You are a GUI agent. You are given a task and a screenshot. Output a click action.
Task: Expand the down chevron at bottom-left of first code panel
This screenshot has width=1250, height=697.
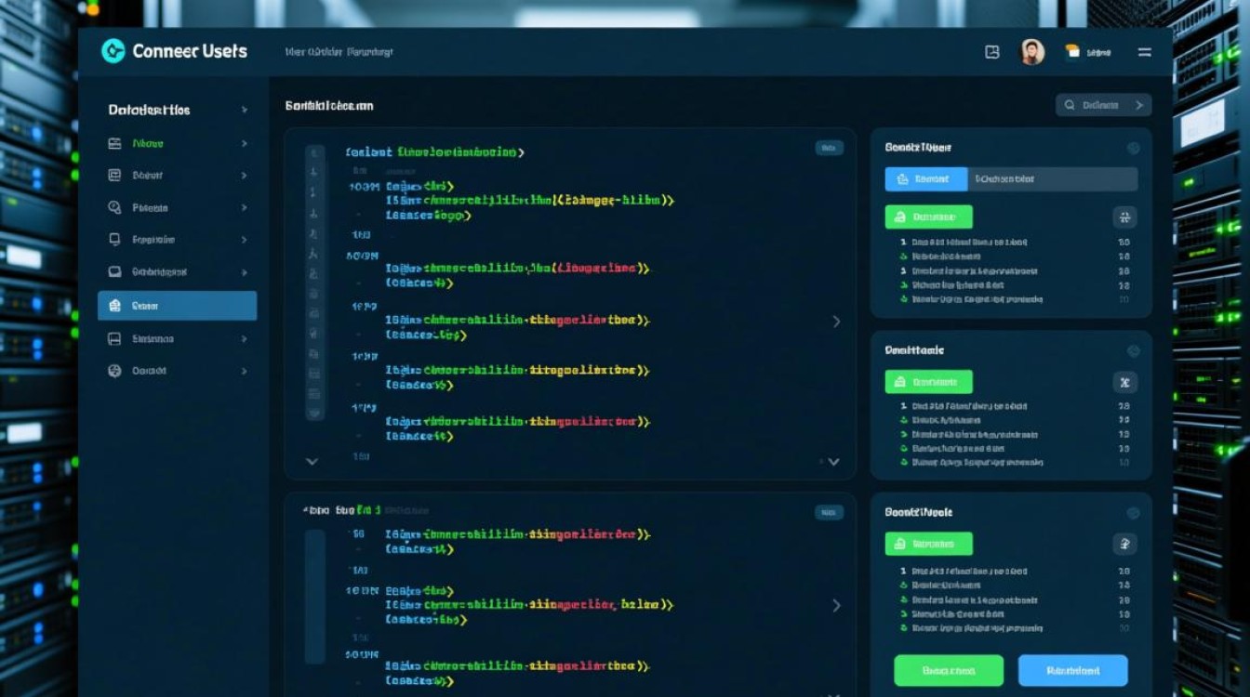coord(312,461)
